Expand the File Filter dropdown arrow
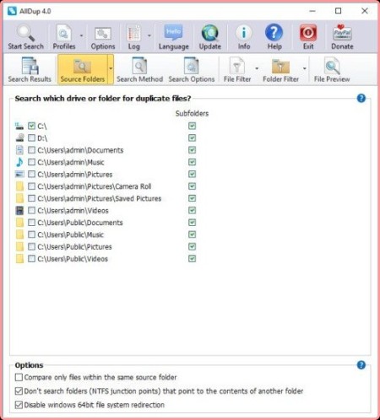Screen dimensions: 380x420 [x=257, y=68]
